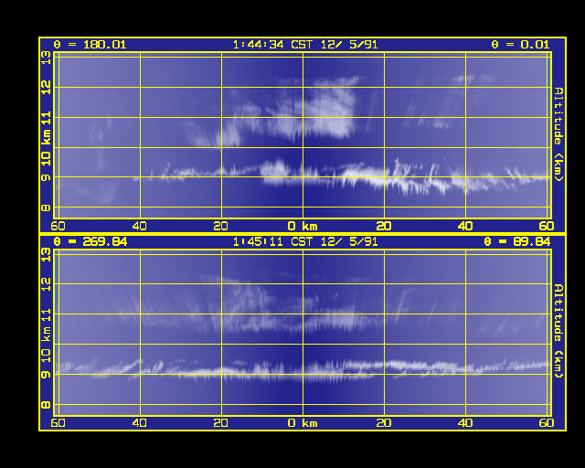Click the 20 distance tick on the θ = 89.84 side
The image size is (585, 468).
(x=384, y=423)
